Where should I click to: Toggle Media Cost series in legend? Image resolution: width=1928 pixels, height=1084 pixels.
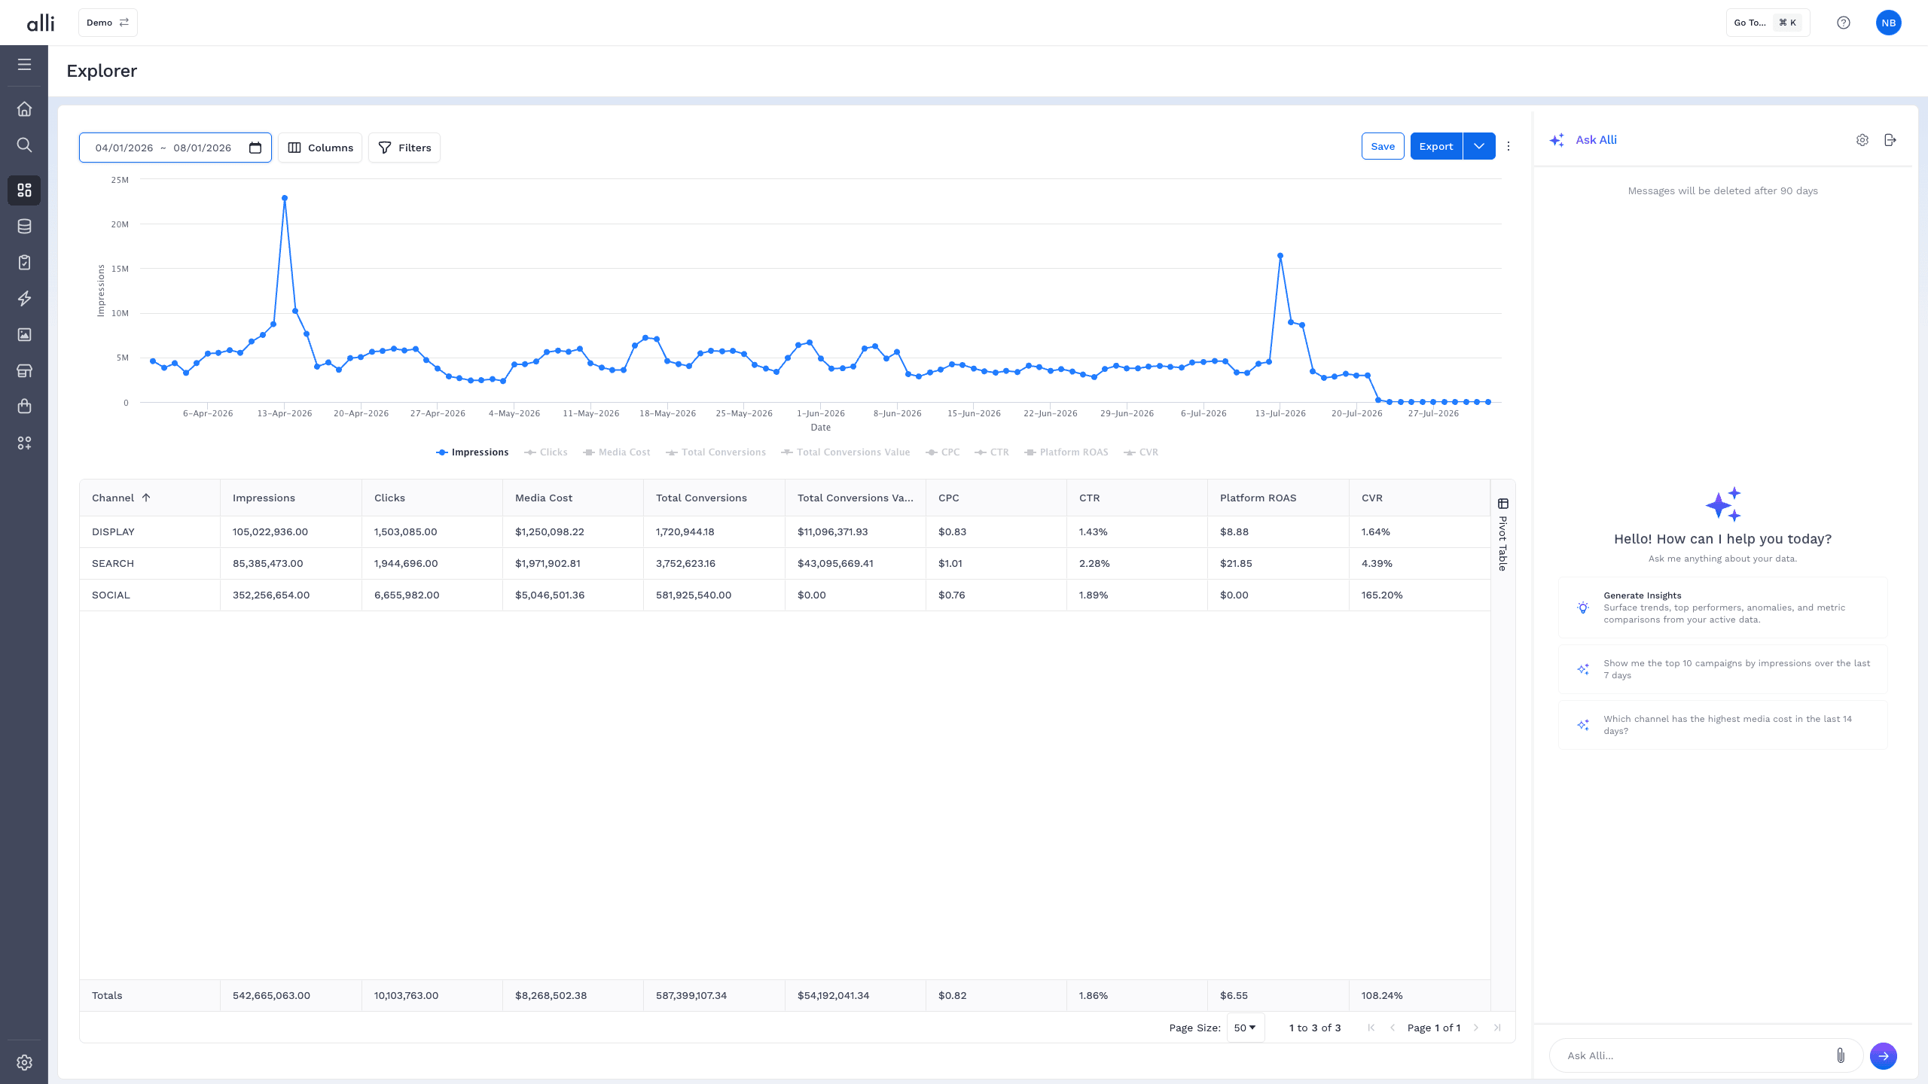coord(617,452)
